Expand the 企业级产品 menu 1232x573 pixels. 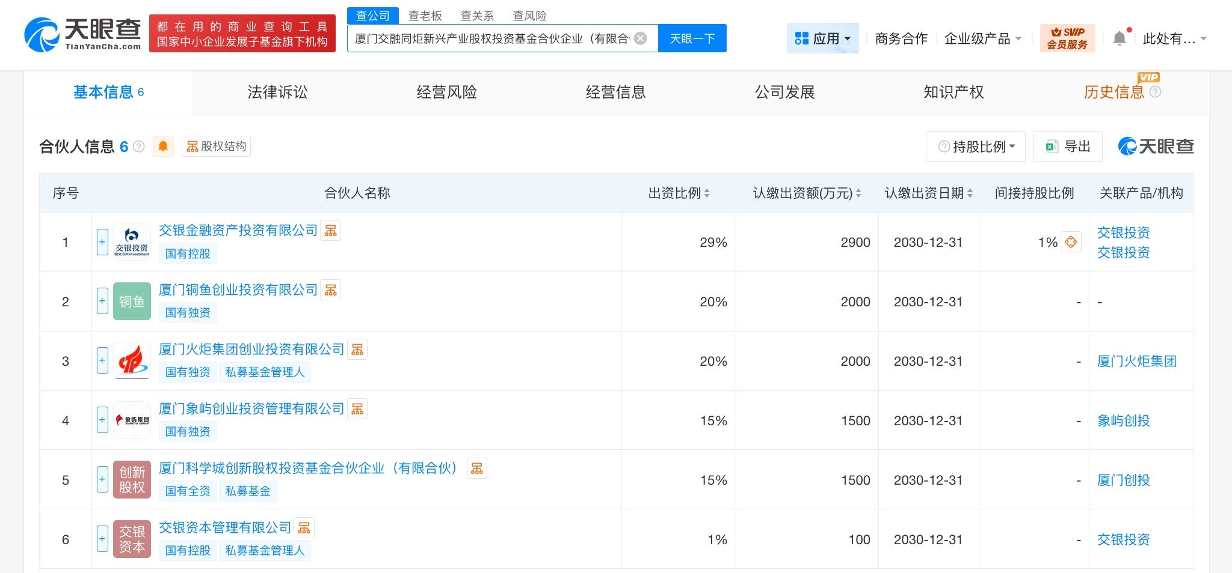click(x=983, y=39)
